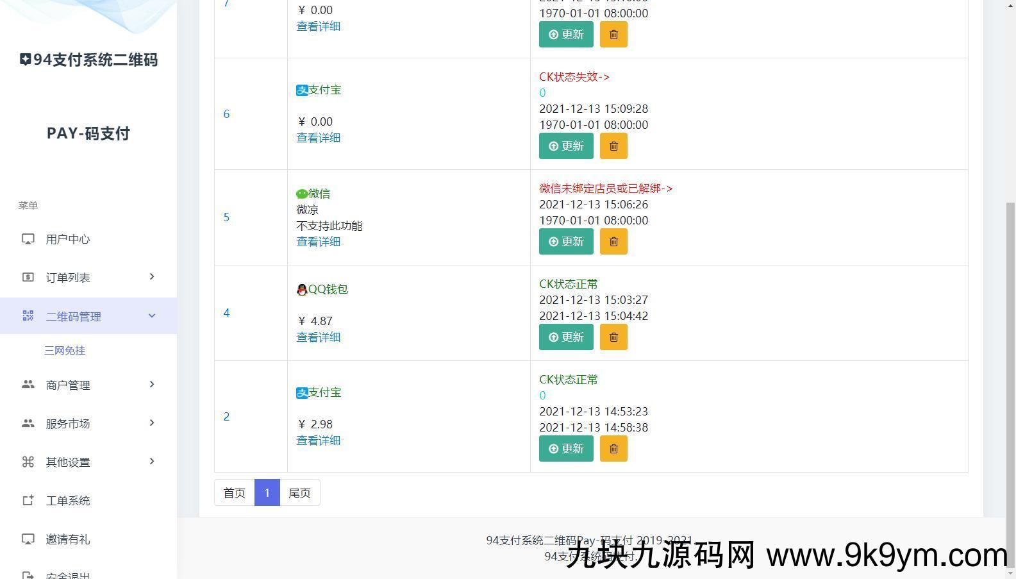Click the 用户中心 monitor icon in sidebar
Image resolution: width=1016 pixels, height=579 pixels.
pyautogui.click(x=28, y=239)
